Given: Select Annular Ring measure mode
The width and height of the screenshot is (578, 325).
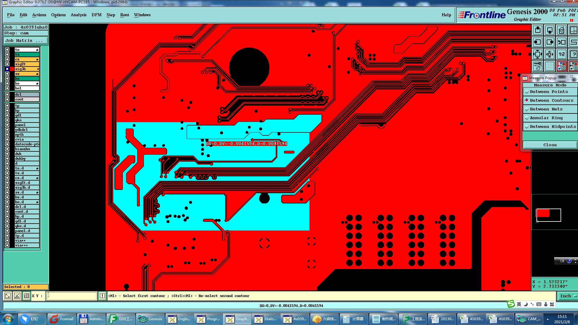Looking at the screenshot, I should pyautogui.click(x=546, y=118).
